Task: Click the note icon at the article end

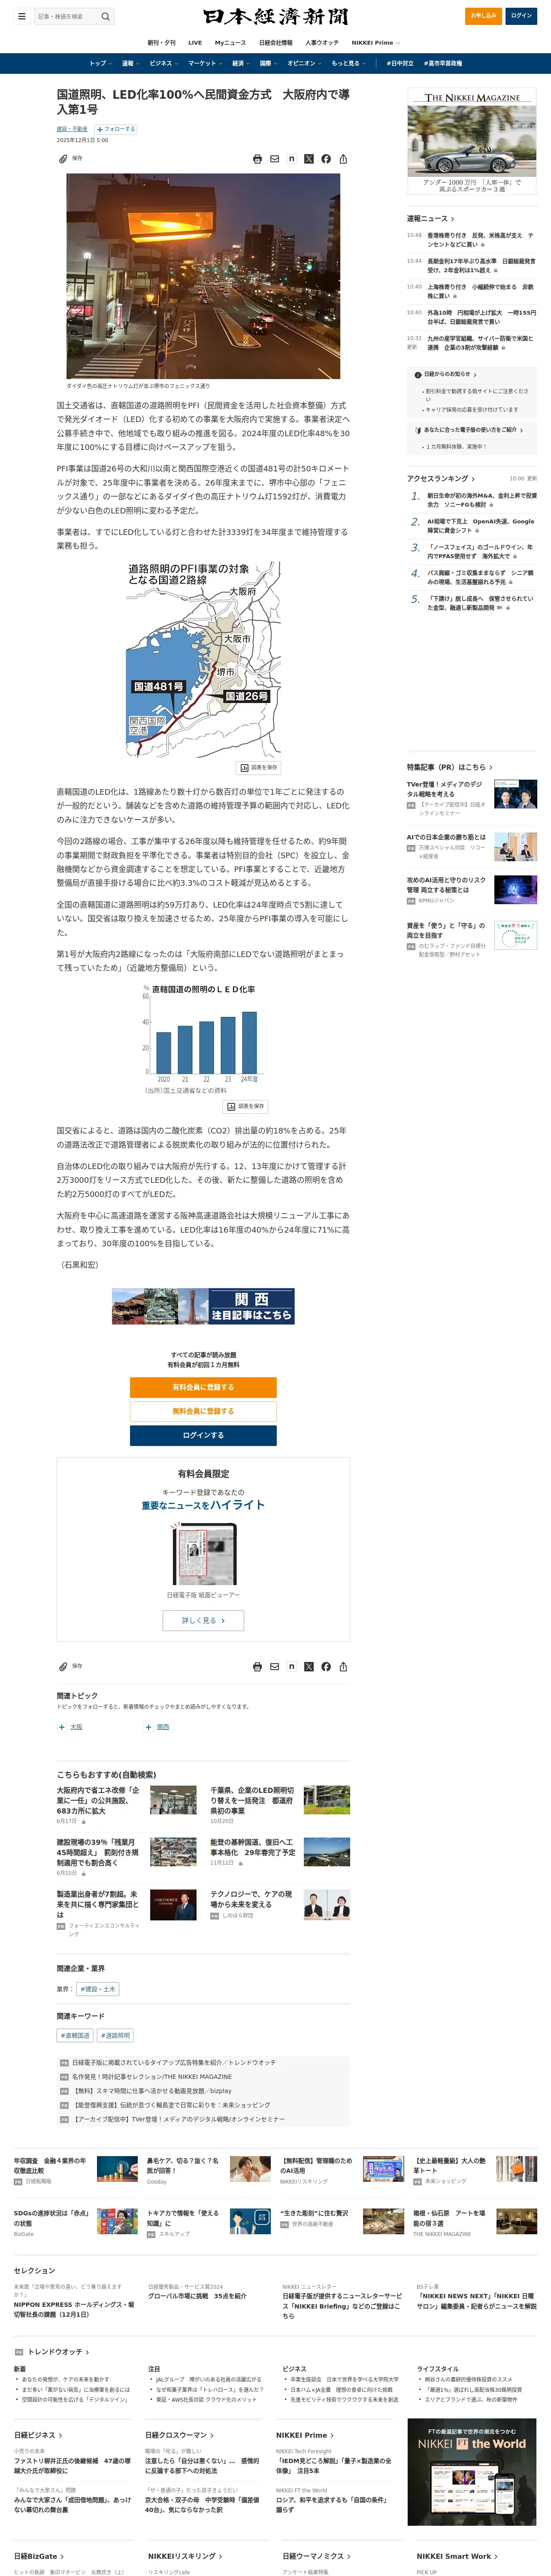Action: coord(292,1667)
